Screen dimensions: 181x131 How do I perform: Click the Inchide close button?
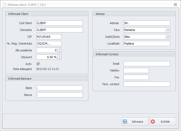point(163,122)
